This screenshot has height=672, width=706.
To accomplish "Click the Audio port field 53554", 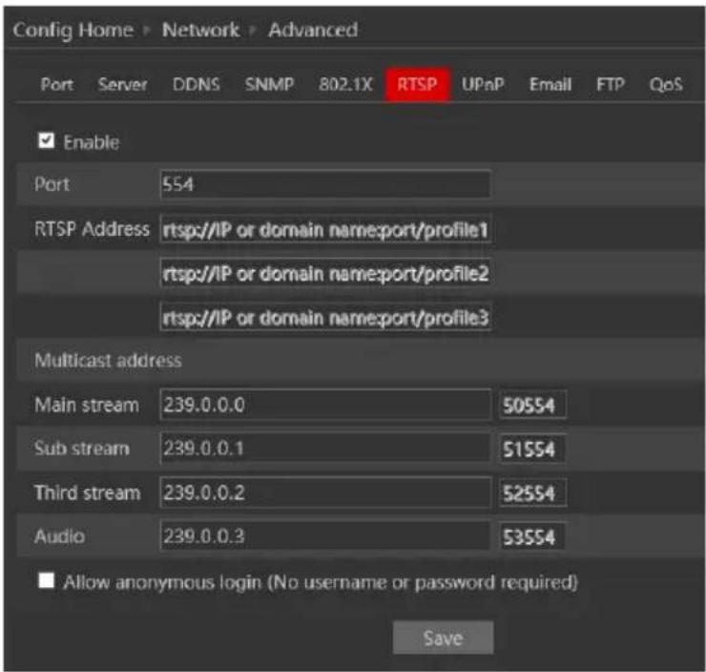I will pos(532,536).
